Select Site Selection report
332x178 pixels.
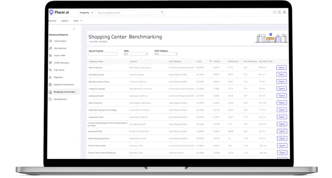pos(61,48)
